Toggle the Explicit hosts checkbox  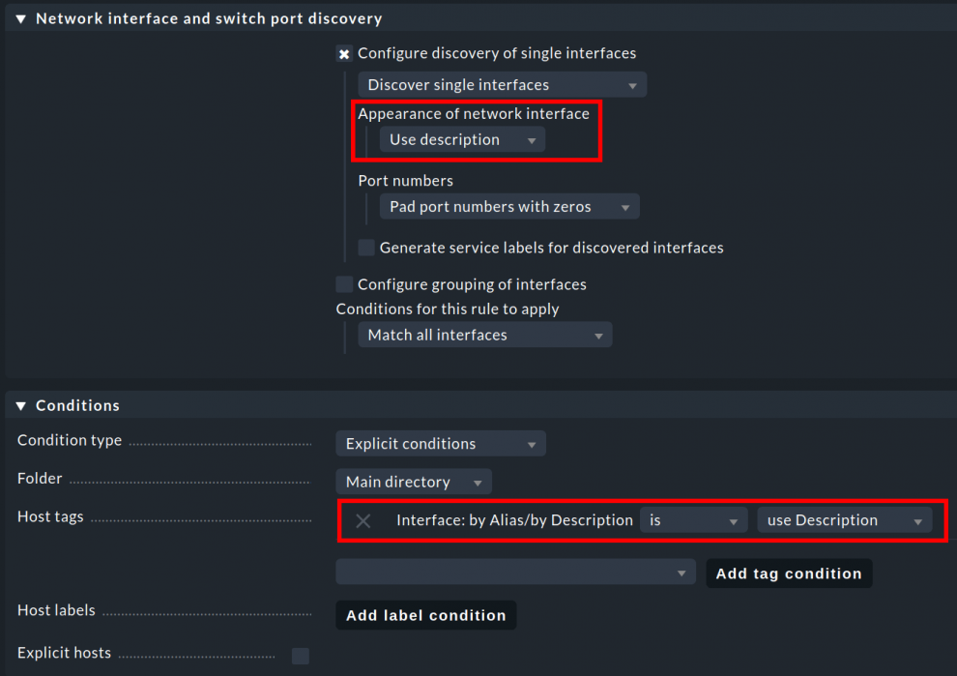(301, 656)
